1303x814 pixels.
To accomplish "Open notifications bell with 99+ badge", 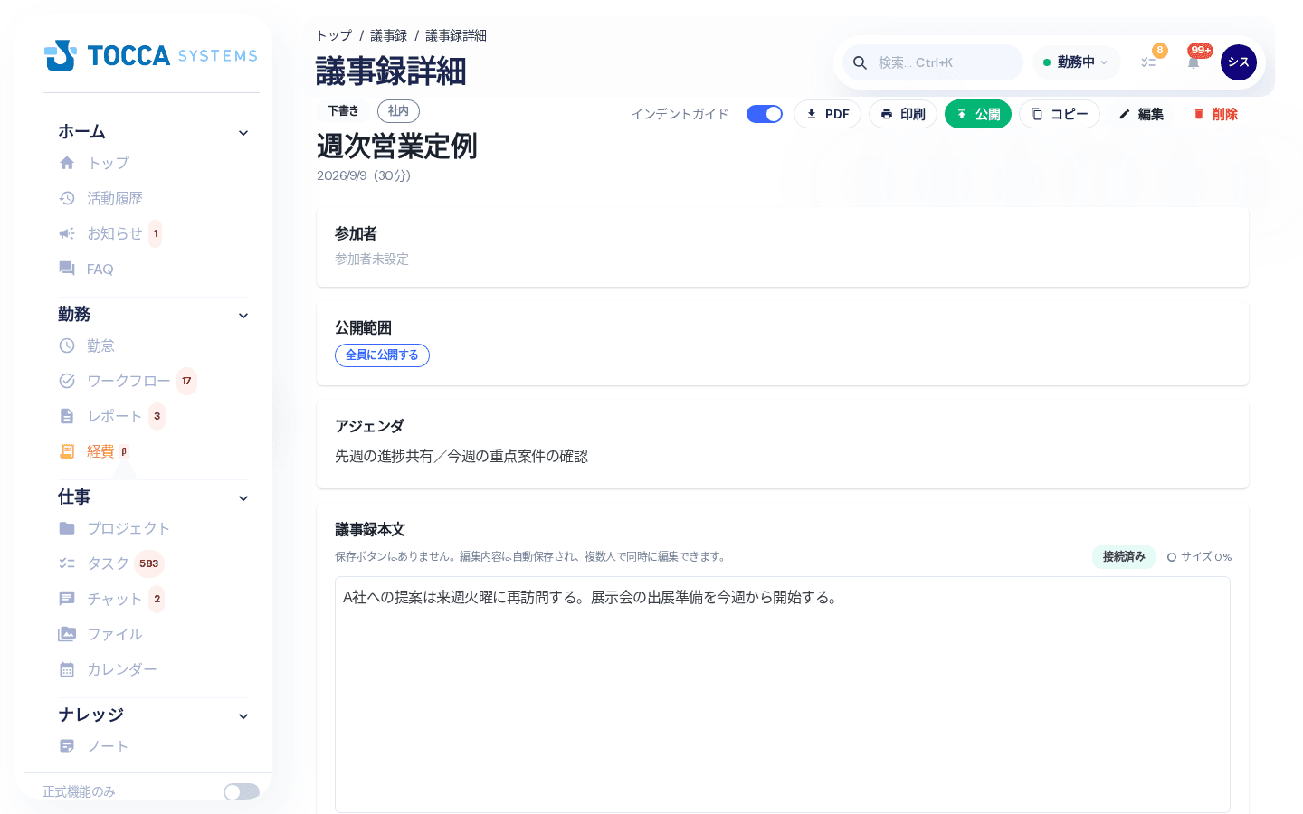I will pos(1194,62).
